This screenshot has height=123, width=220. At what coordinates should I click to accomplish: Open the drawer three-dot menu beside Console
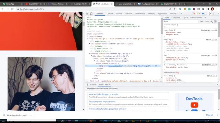(x=87, y=85)
